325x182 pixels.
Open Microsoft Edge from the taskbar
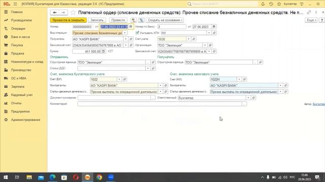52,177
